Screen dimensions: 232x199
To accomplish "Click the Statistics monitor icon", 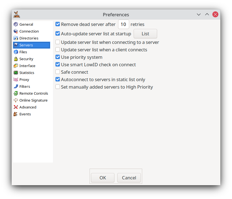I will pyautogui.click(x=16, y=73).
